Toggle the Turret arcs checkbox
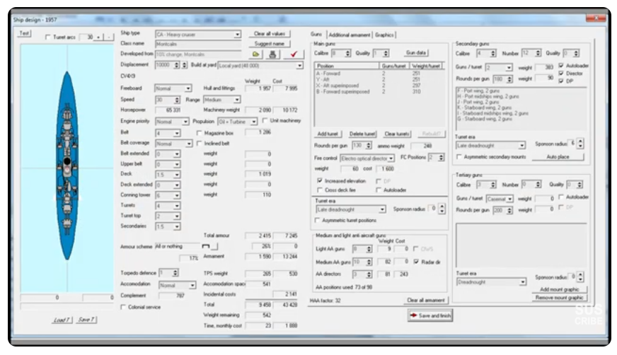 47,37
